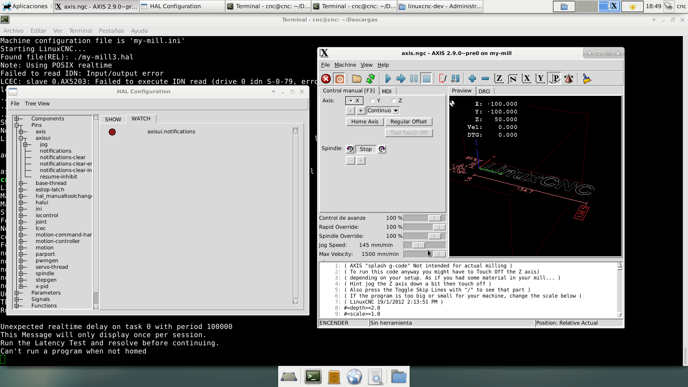This screenshot has height=387, width=688.
Task: Expand the base-thread pin node
Action: [x=21, y=183]
